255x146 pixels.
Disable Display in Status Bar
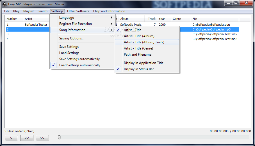pos(147,69)
